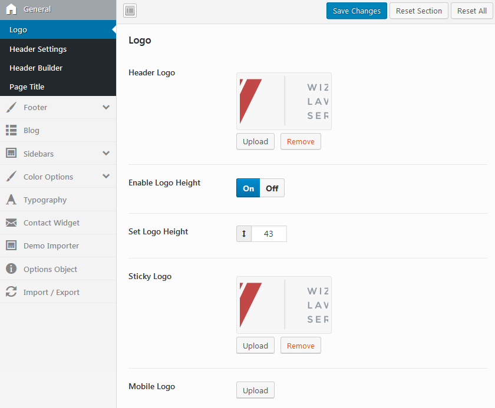Click the Options Object info icon
This screenshot has height=408, width=495.
pos(11,269)
